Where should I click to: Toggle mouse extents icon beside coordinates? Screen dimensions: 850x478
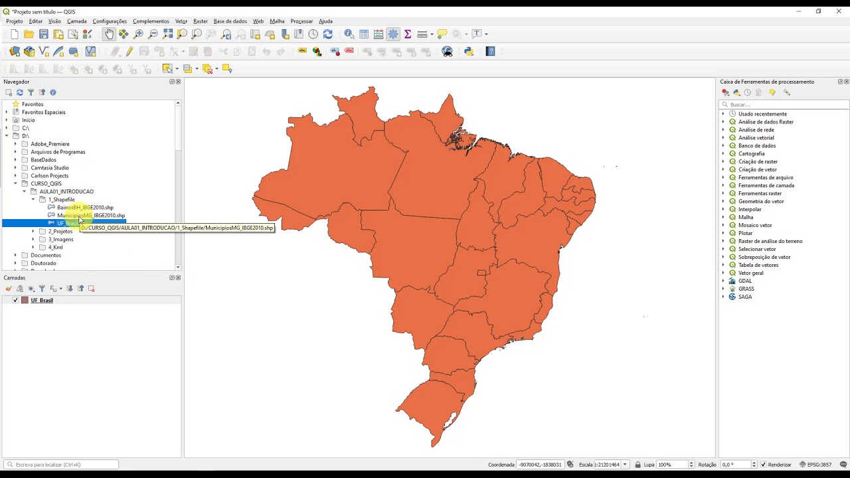(x=570, y=465)
